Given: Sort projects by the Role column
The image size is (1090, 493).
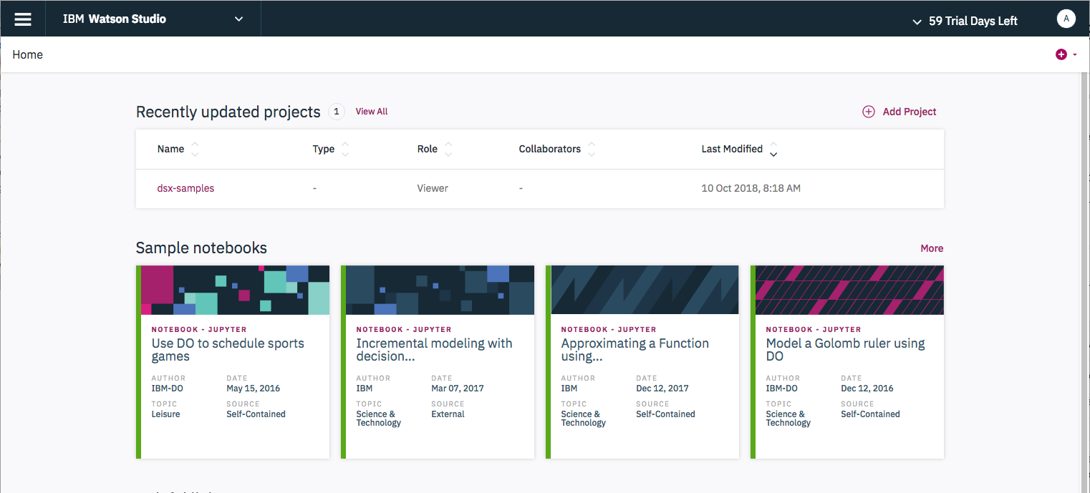Looking at the screenshot, I should [448, 149].
